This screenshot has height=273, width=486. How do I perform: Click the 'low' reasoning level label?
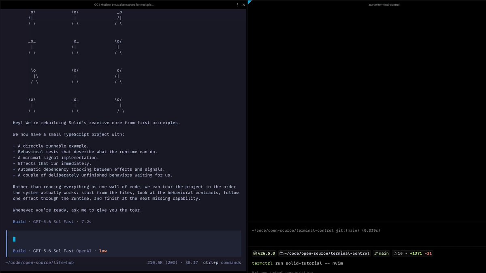(x=103, y=251)
